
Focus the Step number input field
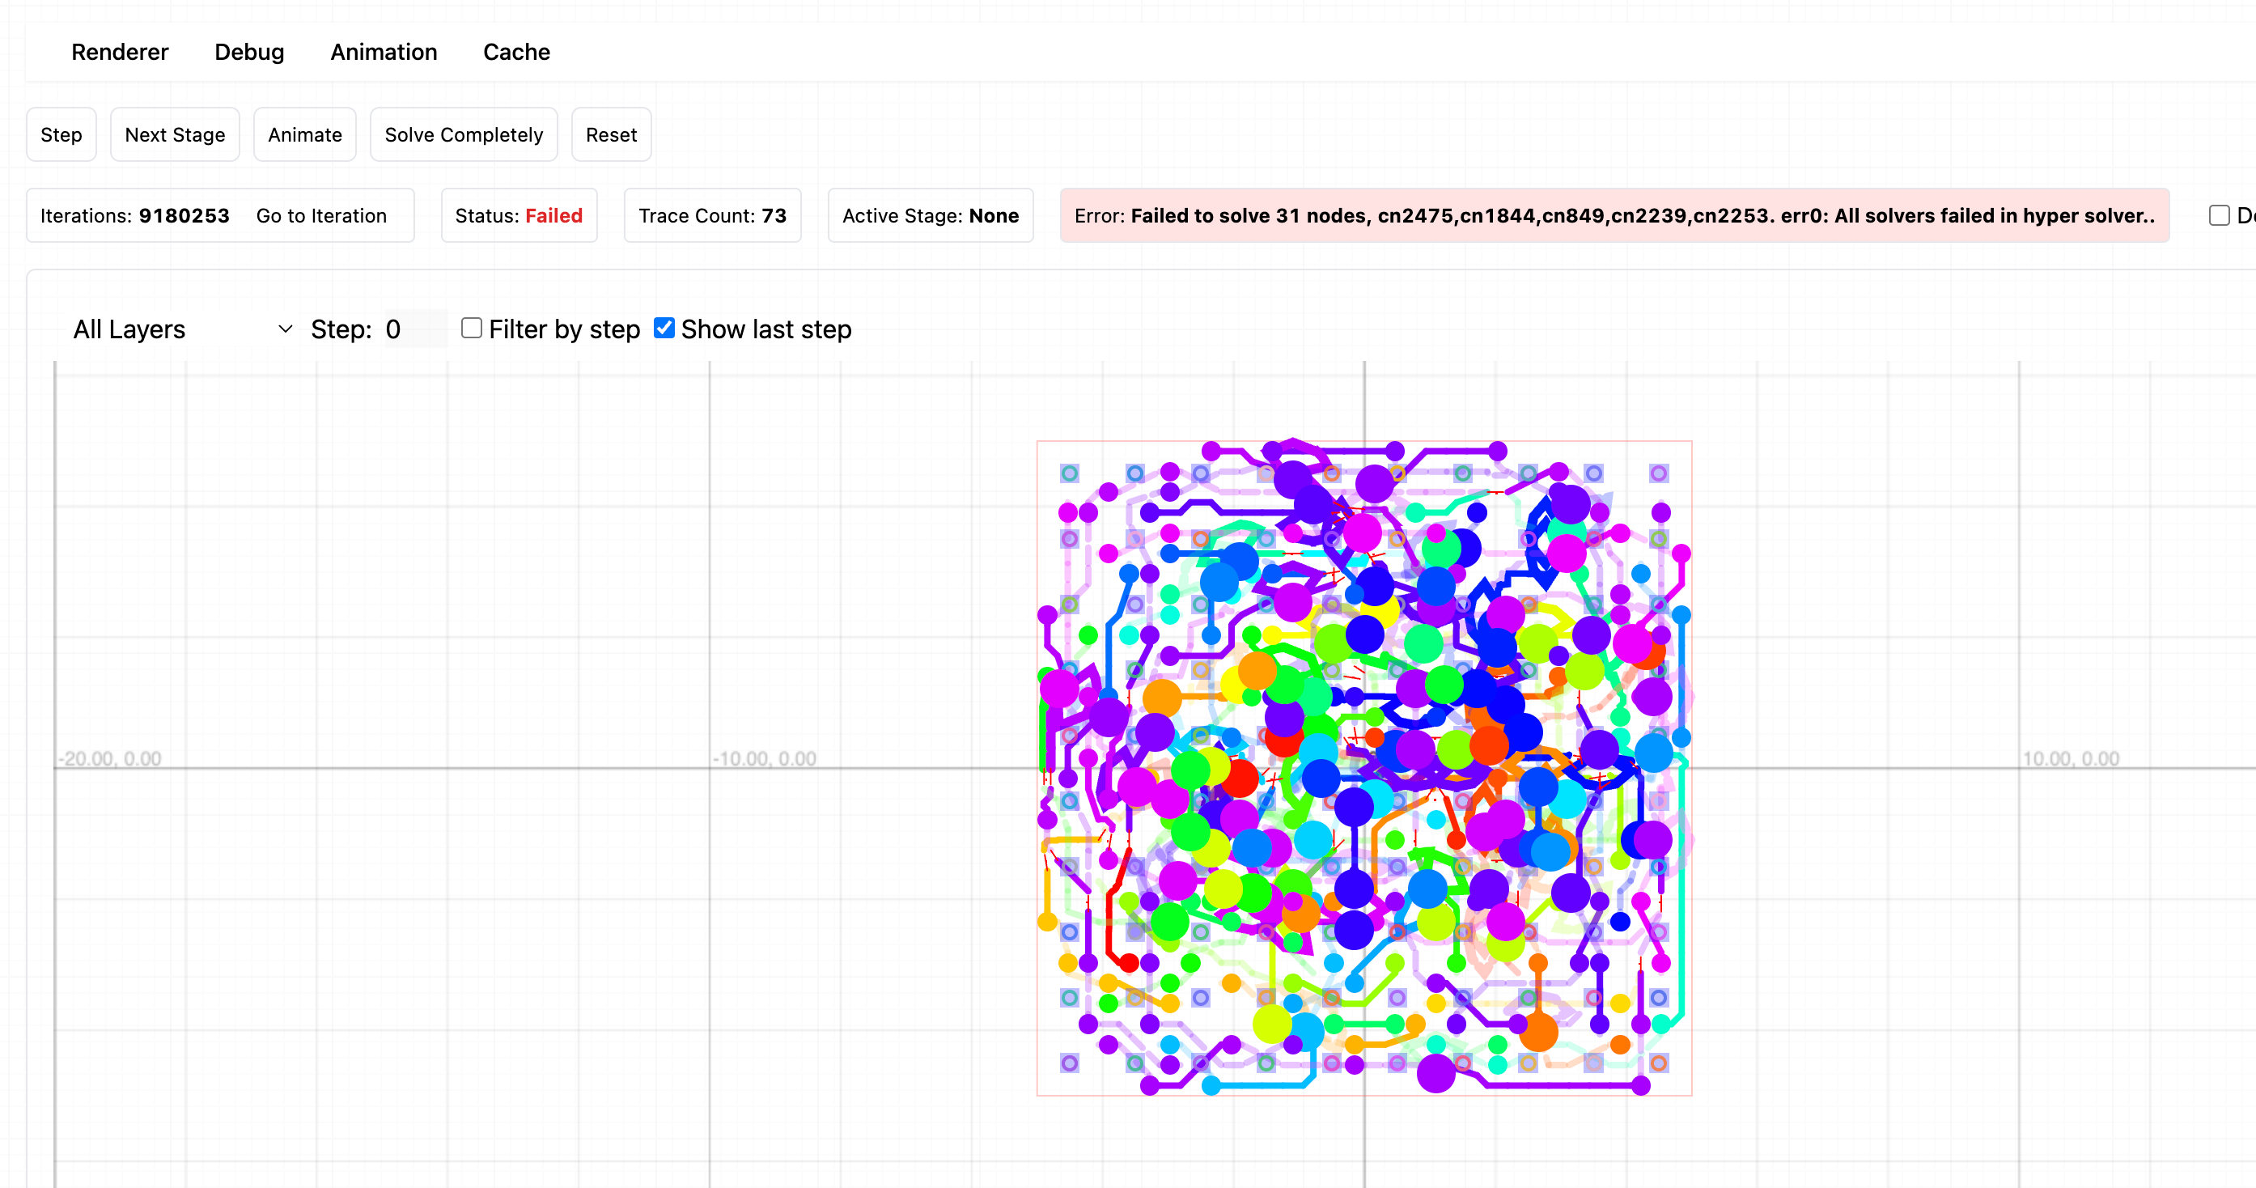tap(413, 329)
